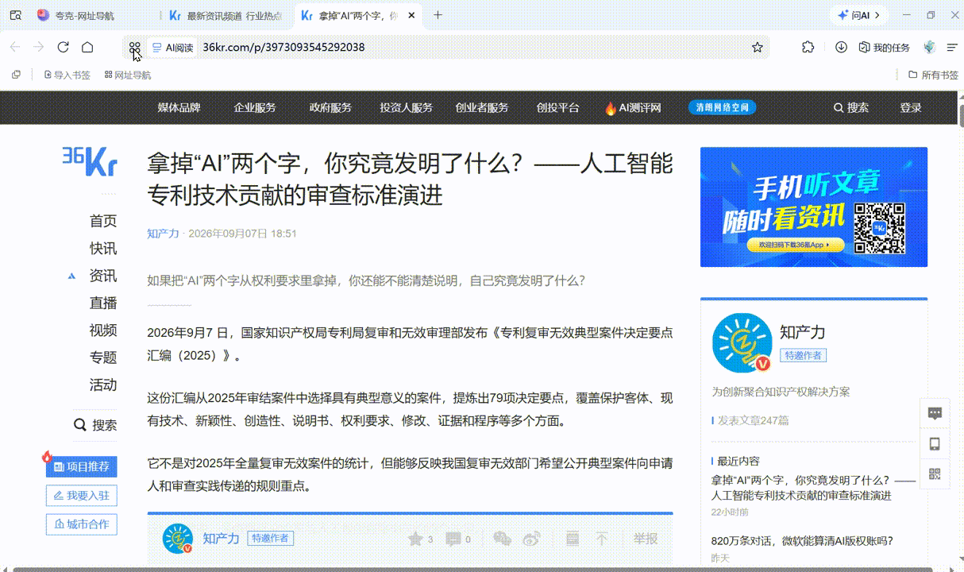The width and height of the screenshot is (964, 572).
Task: Click the browser back arrow
Action: [15, 48]
